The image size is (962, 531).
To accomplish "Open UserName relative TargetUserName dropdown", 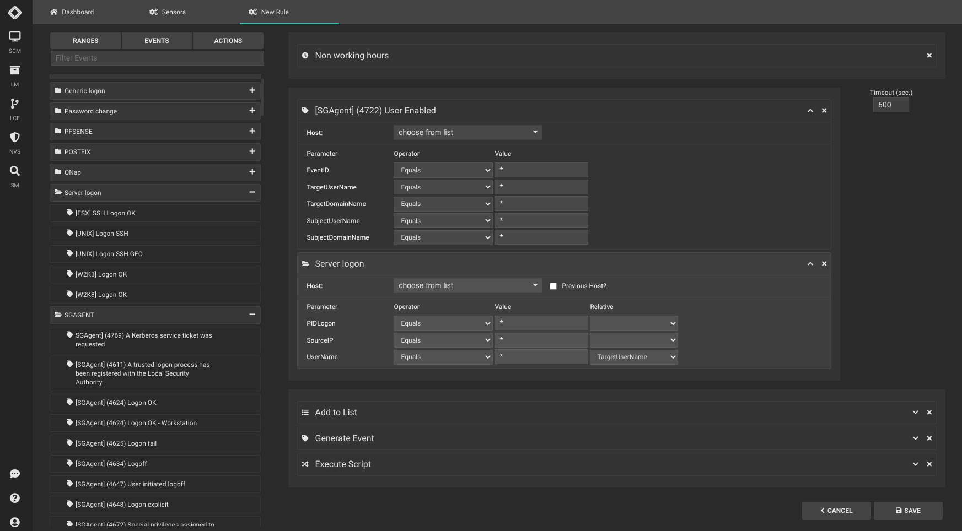I will 633,357.
